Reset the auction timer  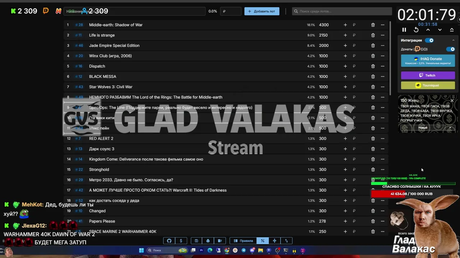416,30
